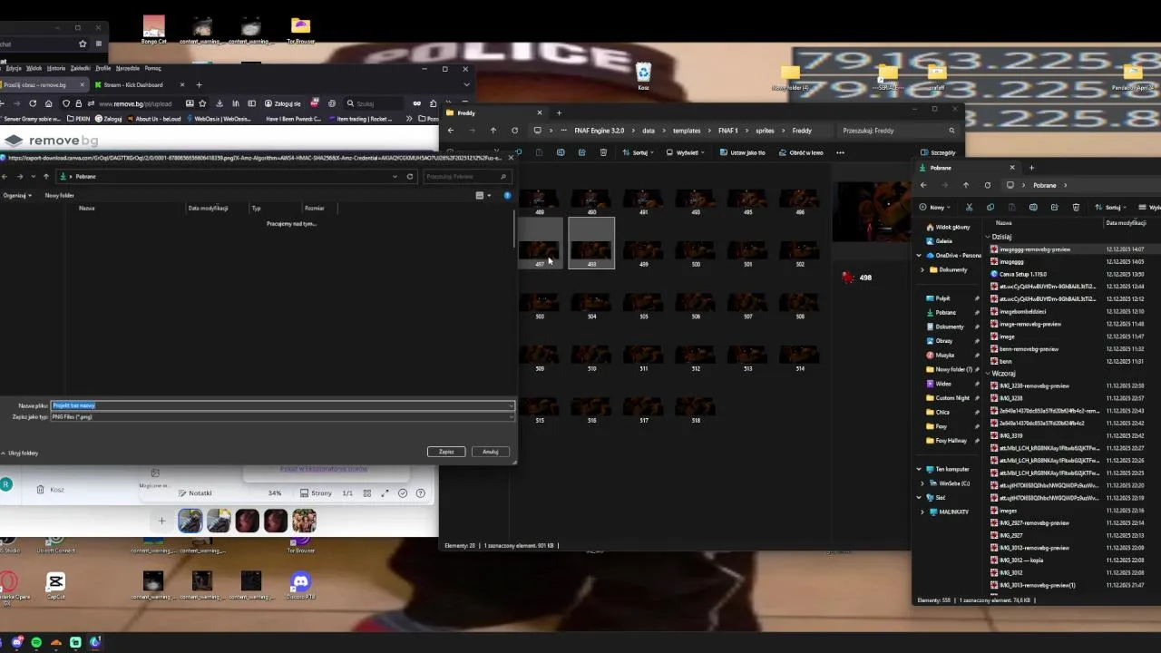Click 'templates' breadcrumb in Freddy window

pyautogui.click(x=687, y=131)
